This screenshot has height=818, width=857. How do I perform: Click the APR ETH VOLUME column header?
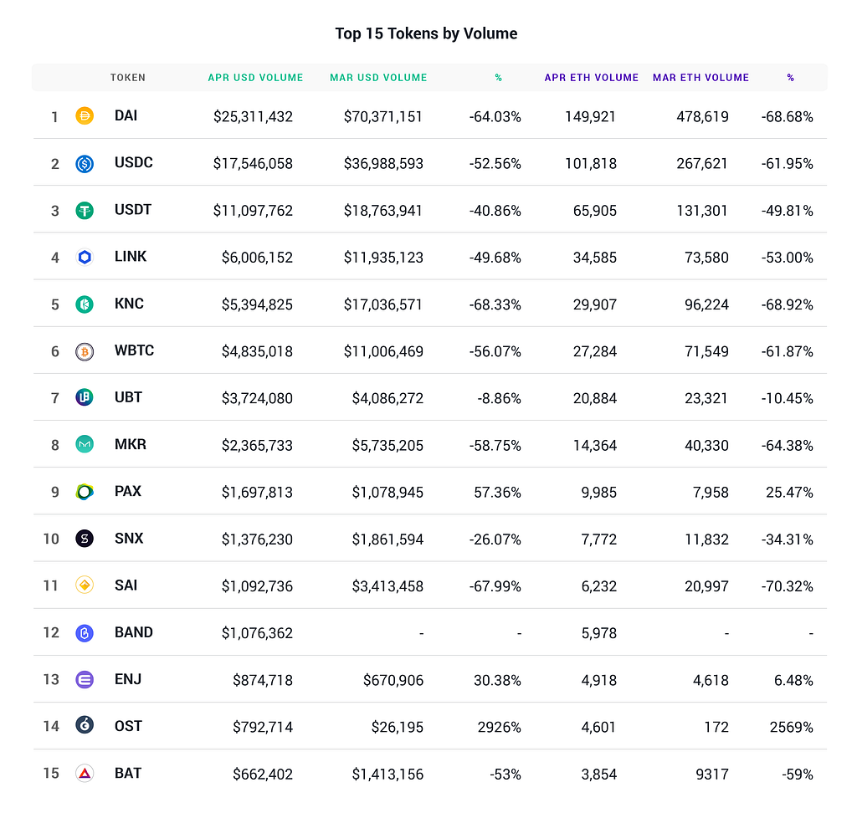pyautogui.click(x=592, y=78)
